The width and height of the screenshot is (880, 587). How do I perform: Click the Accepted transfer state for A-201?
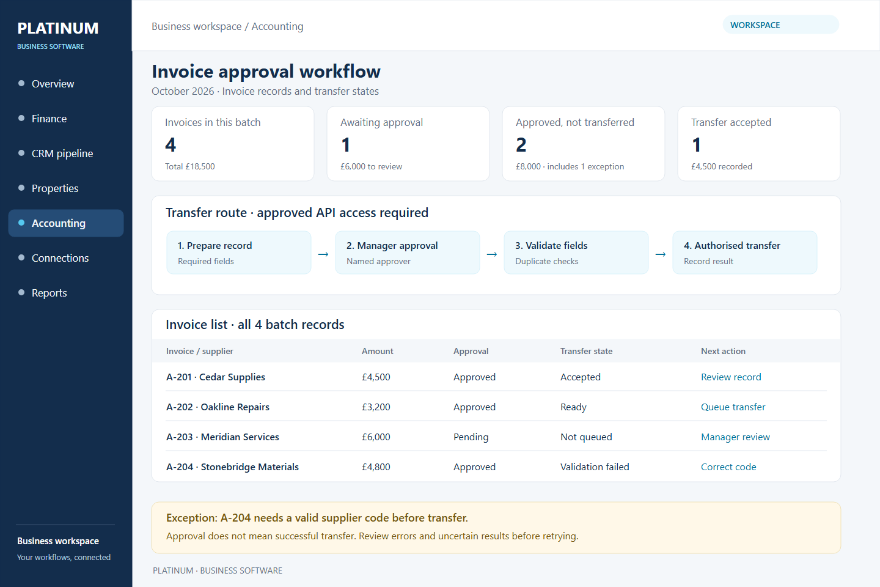(581, 377)
